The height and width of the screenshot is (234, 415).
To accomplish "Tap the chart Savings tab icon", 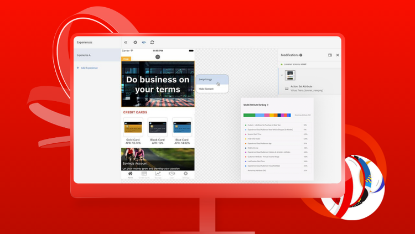I will tap(158, 174).
